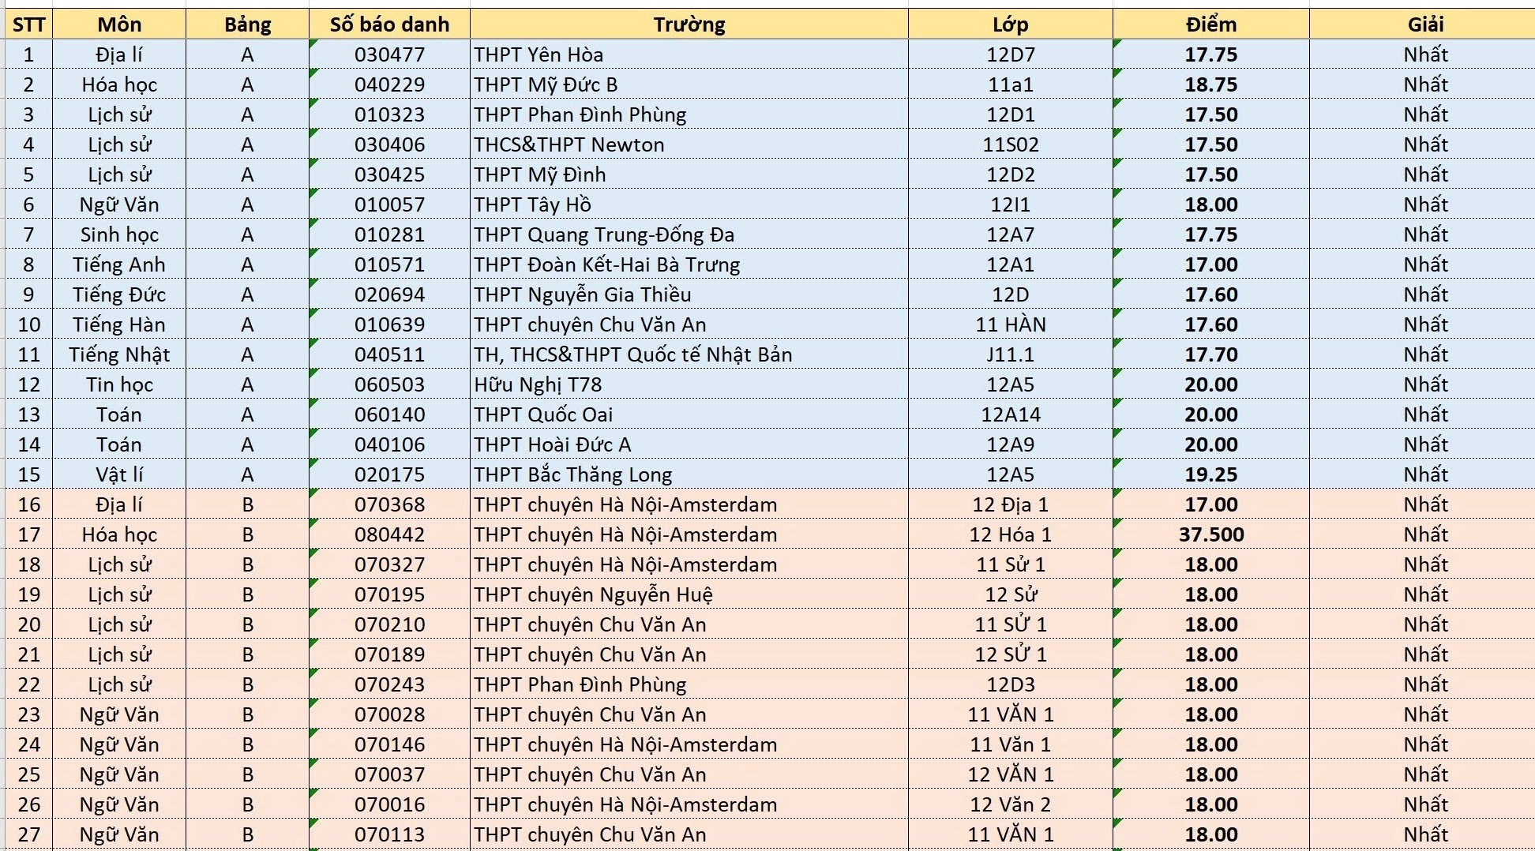
Task: Select the THPT Bắc Thăng Long cell
Action: (689, 474)
